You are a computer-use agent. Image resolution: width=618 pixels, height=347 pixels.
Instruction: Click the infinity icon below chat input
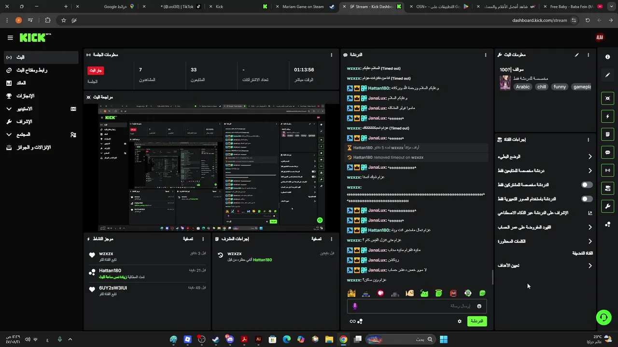(353, 321)
